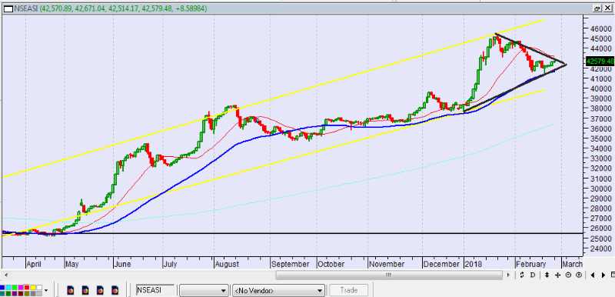This screenshot has height=297, width=615.
Task: Pick the yellow color swatch
Action: pyautogui.click(x=33, y=288)
